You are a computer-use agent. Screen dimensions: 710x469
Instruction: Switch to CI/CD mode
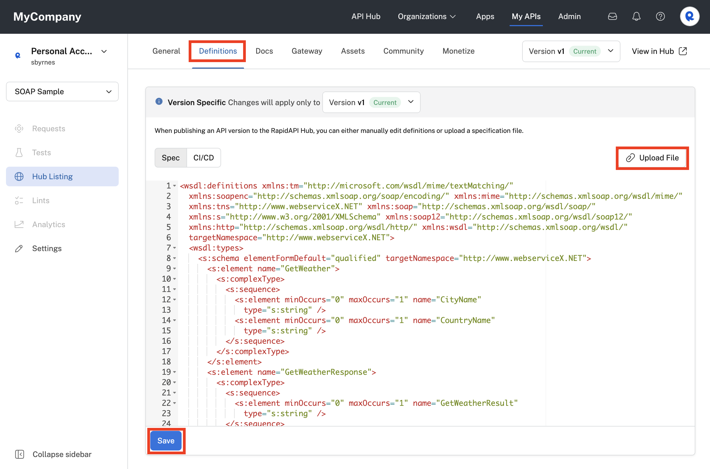pos(204,158)
